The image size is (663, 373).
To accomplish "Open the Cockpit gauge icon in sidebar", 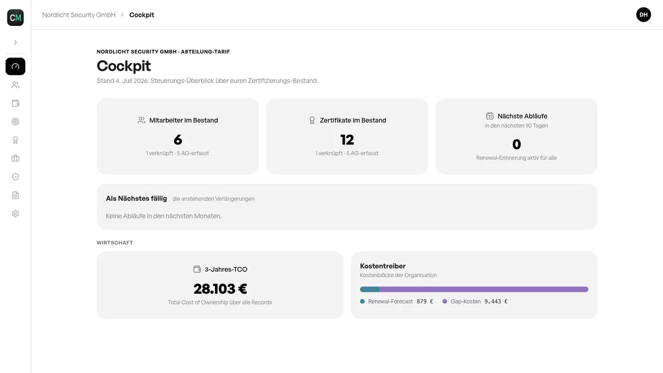I will 15,66.
